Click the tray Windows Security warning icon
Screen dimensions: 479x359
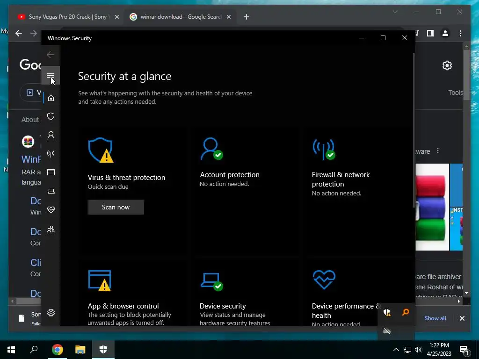[x=387, y=312]
